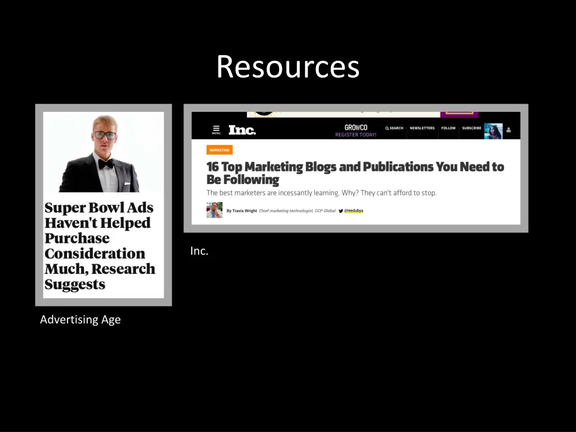Open the Super Bowl Ads headline
This screenshot has width=576, height=432.
[100, 246]
